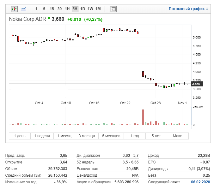The height and width of the screenshot is (189, 214).
Task: Select the 1M interval
Action: tap(98, 9)
